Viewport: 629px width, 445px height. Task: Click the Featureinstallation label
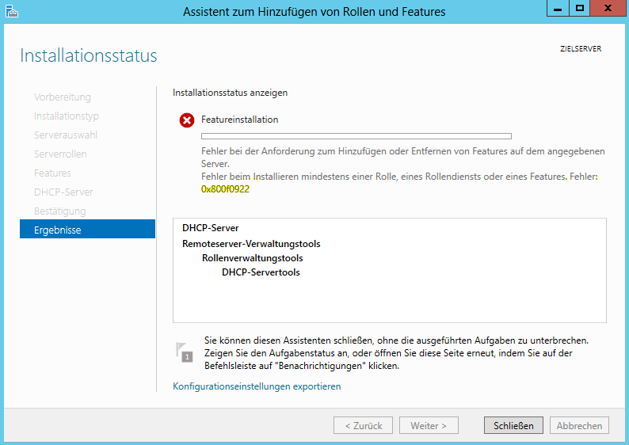[x=239, y=120]
